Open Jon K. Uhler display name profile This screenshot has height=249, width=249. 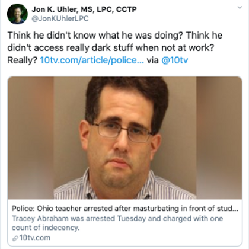click(x=84, y=9)
